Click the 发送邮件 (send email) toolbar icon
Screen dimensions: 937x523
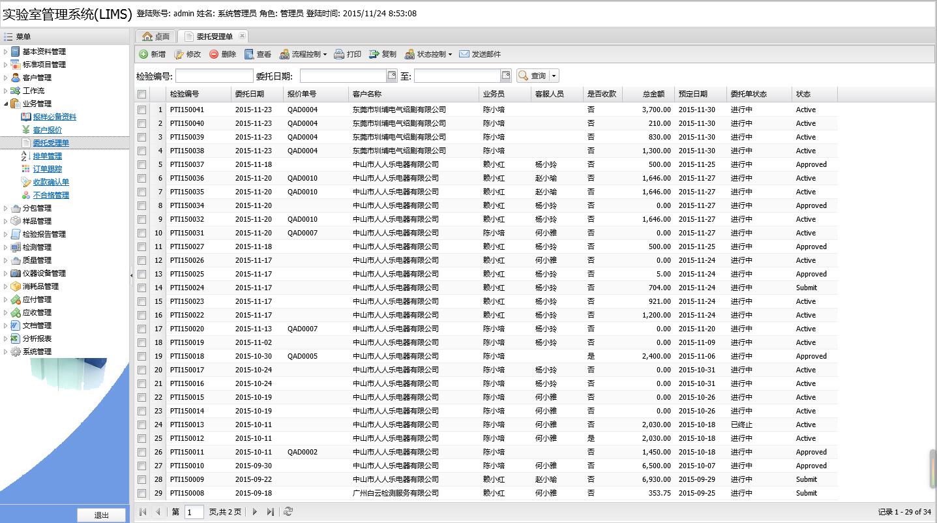tap(464, 54)
